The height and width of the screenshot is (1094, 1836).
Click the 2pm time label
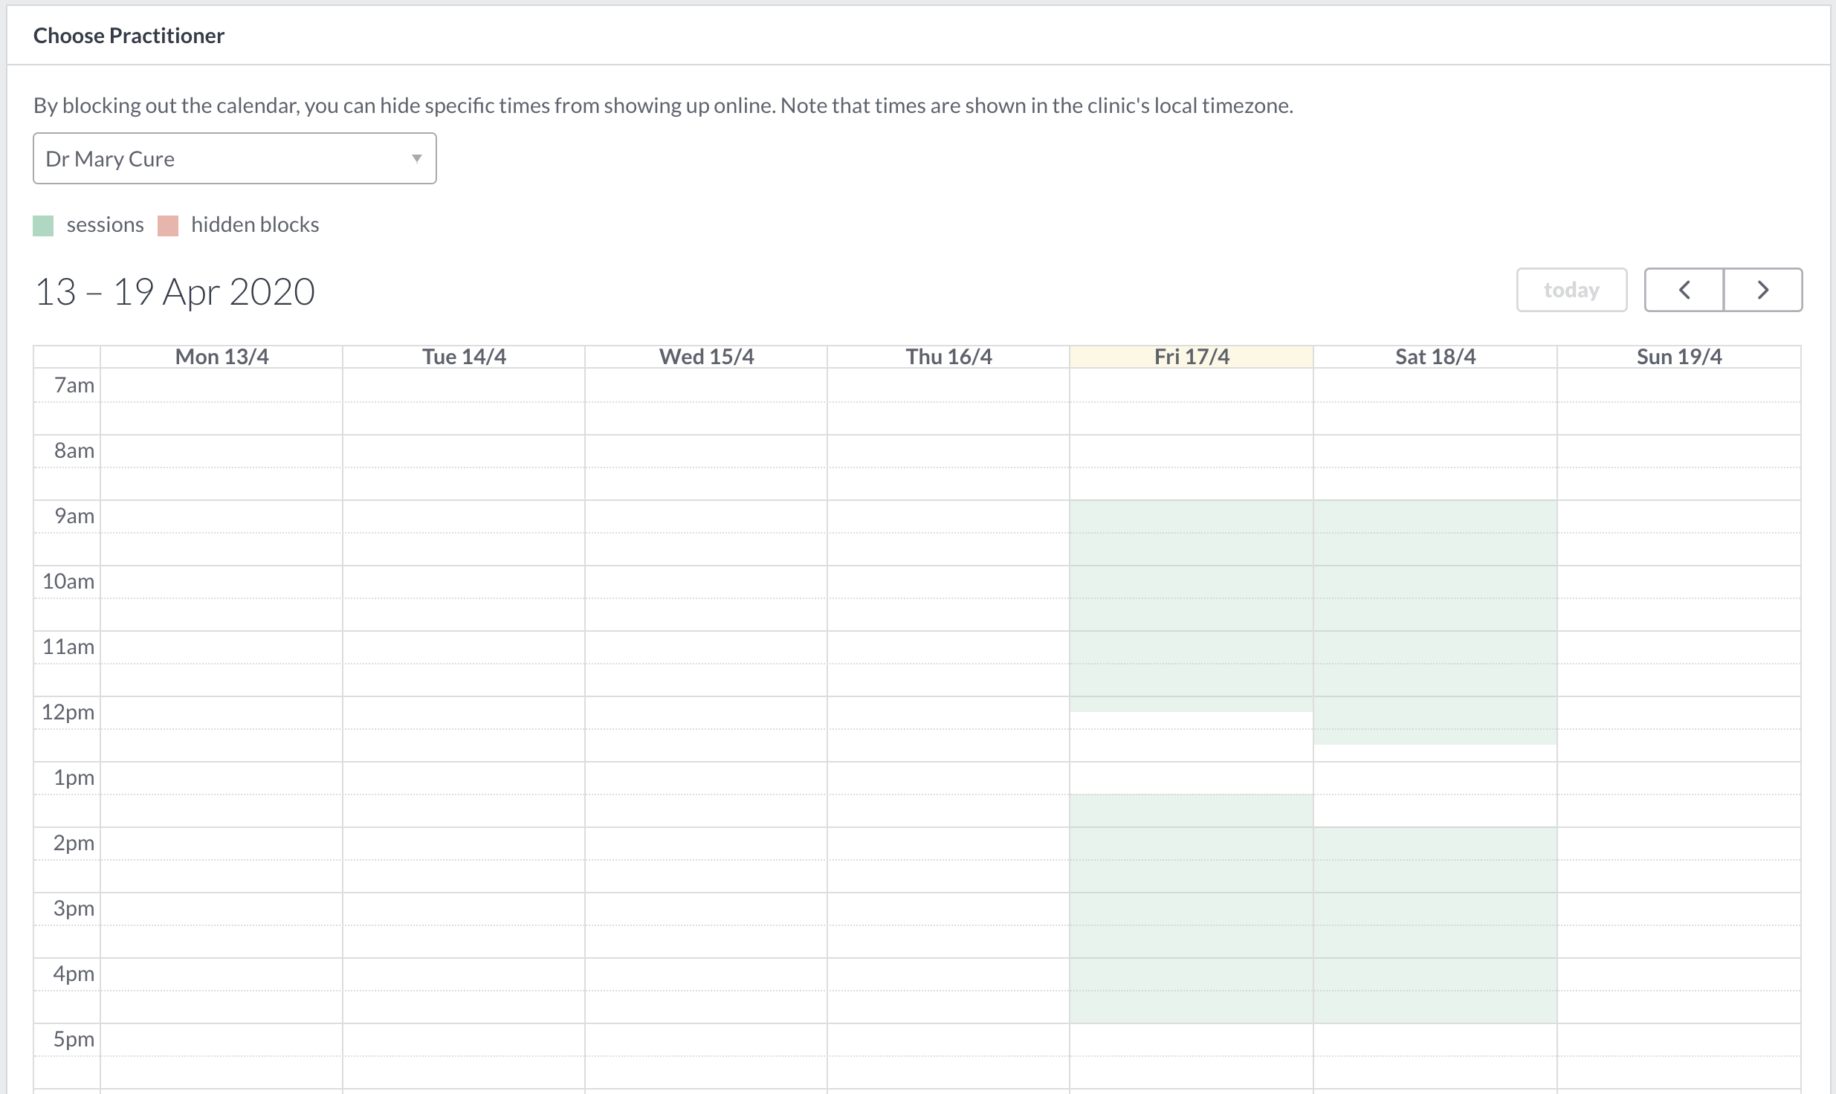[74, 843]
